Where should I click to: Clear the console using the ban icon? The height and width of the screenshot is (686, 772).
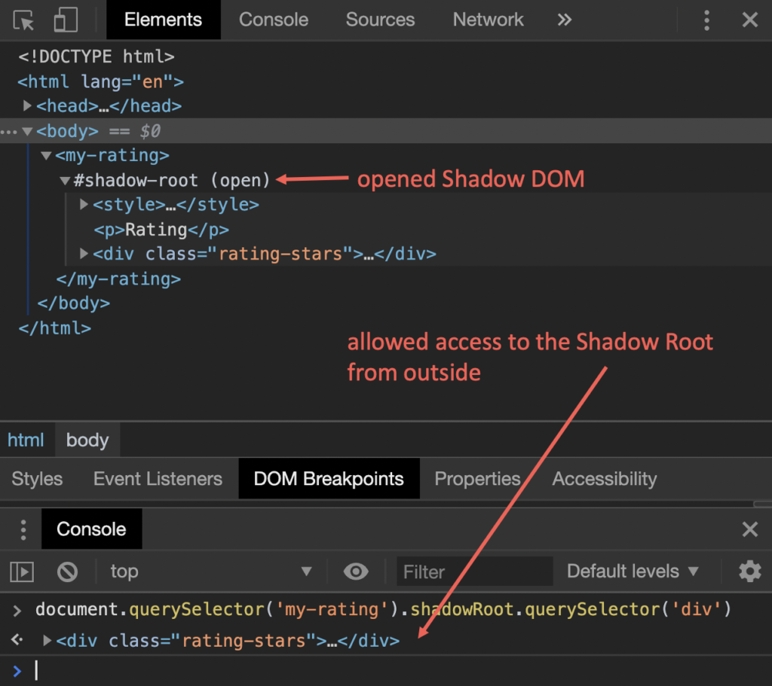coord(67,572)
